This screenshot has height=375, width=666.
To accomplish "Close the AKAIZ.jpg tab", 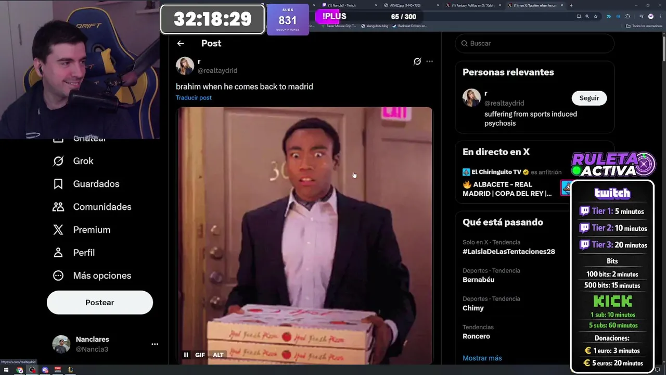I will (439, 5).
